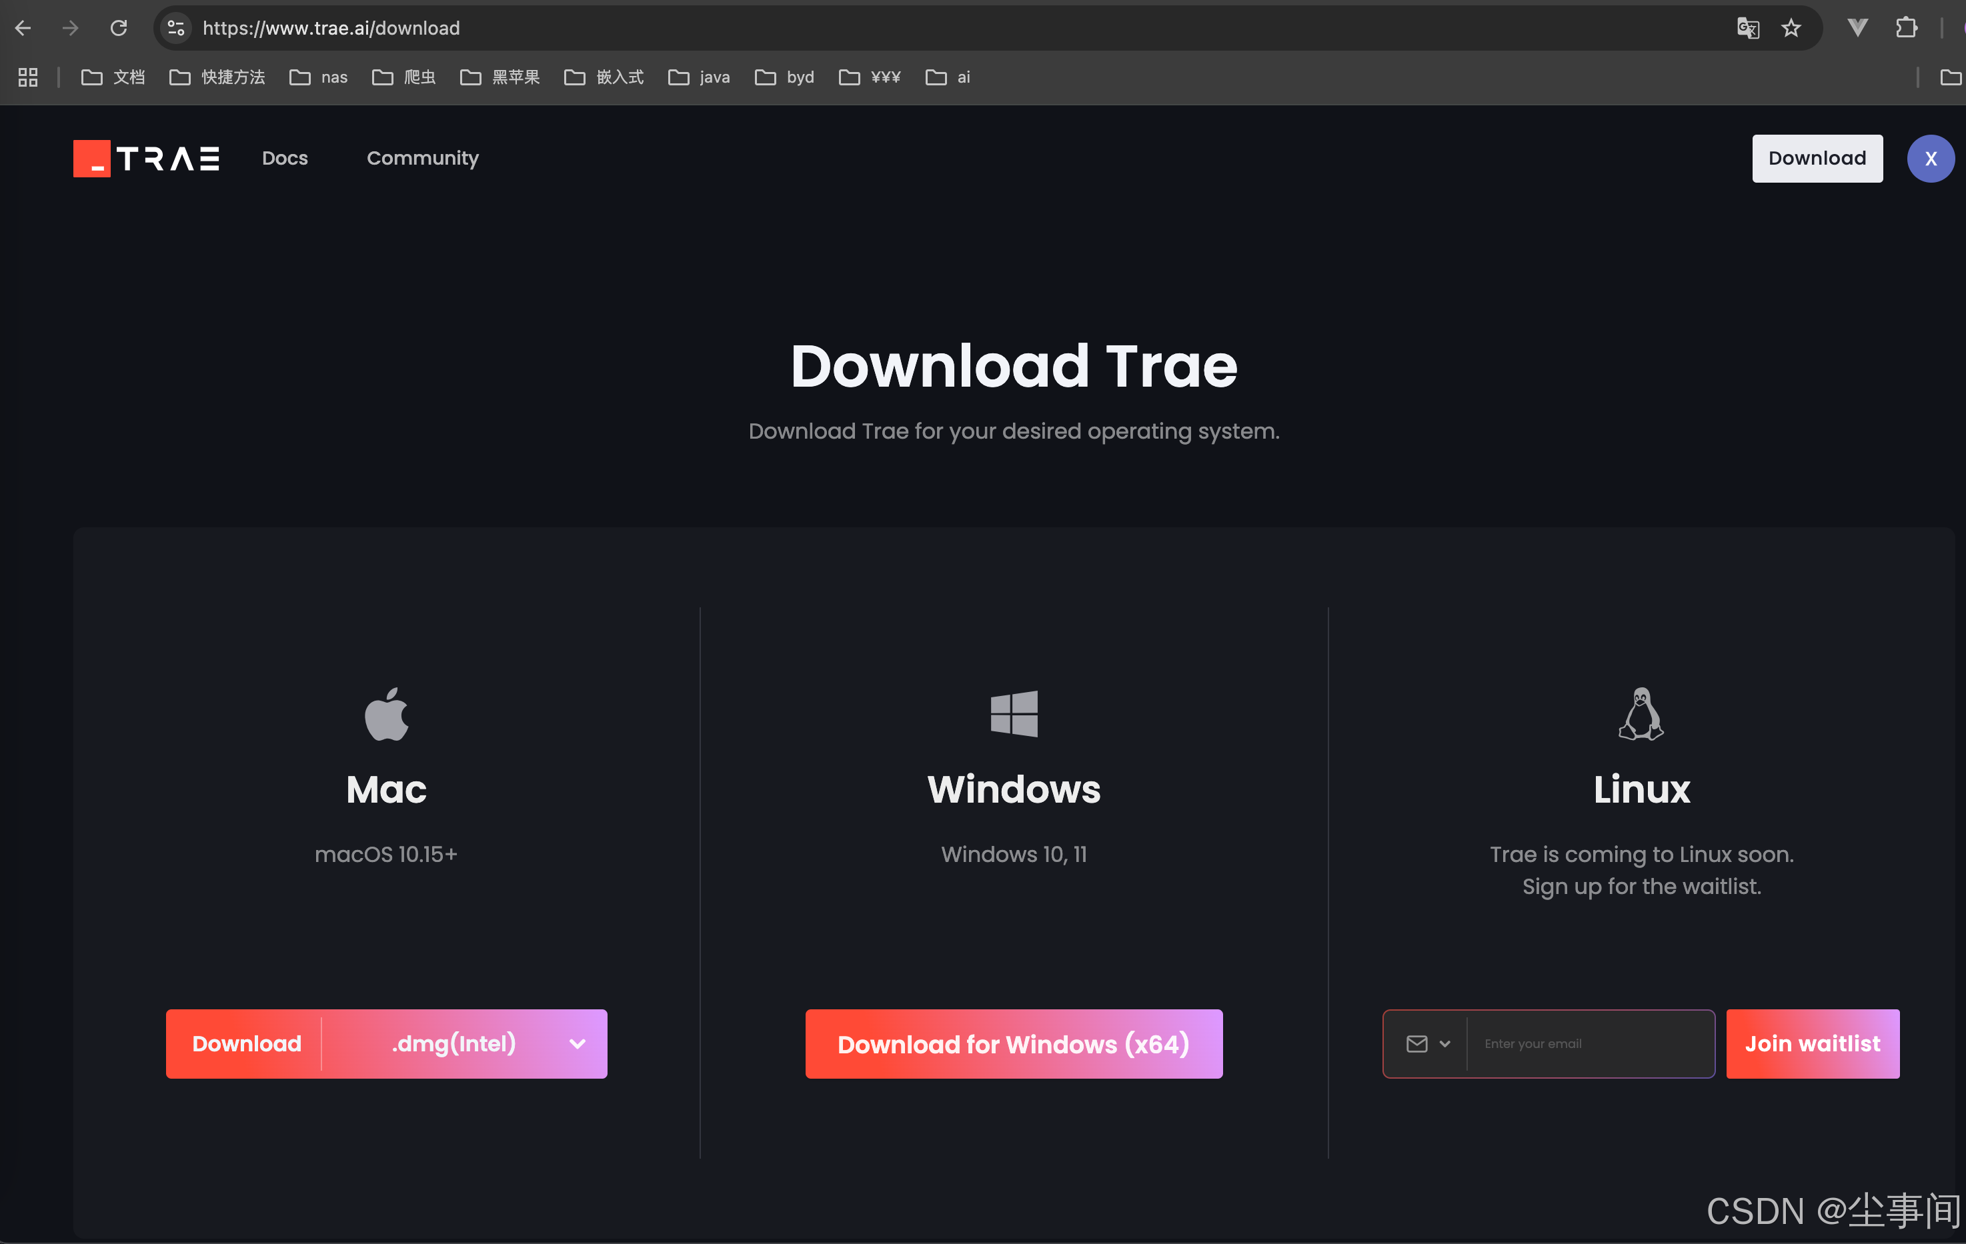Screen dimensions: 1966x1244
Task: Open the Community navigation item
Action: coord(422,159)
